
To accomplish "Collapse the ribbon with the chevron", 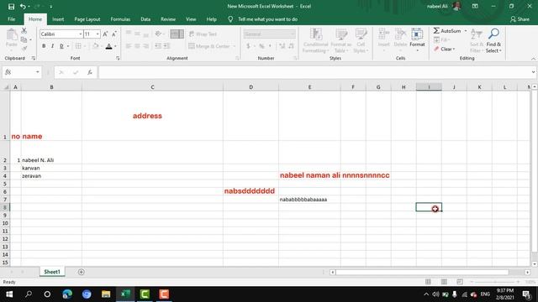I will click(533, 59).
